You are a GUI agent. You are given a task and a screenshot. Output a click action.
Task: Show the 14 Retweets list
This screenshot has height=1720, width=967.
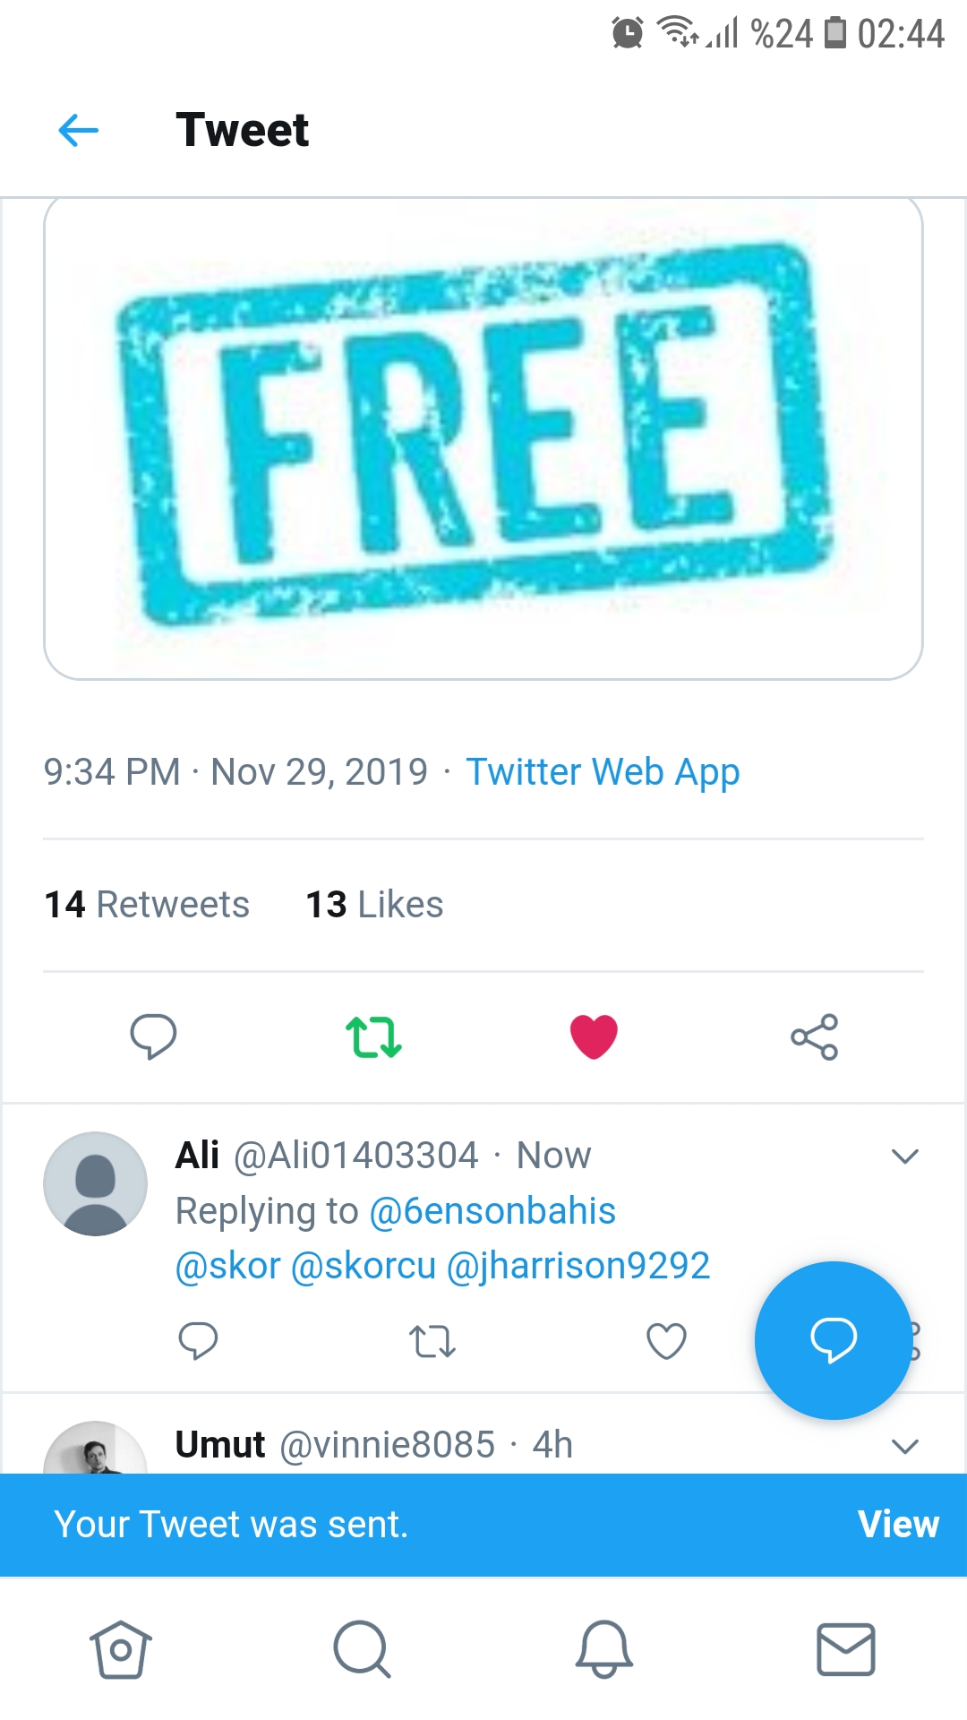[x=147, y=905]
